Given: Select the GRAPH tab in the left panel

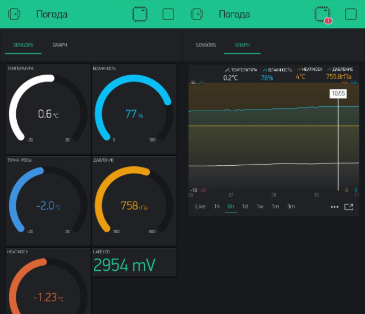Looking at the screenshot, I should pos(60,45).
